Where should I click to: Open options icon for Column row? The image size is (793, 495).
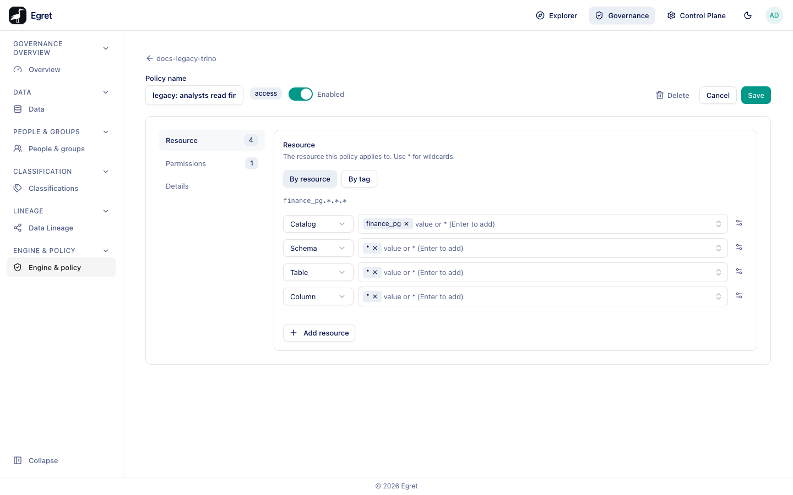[739, 296]
